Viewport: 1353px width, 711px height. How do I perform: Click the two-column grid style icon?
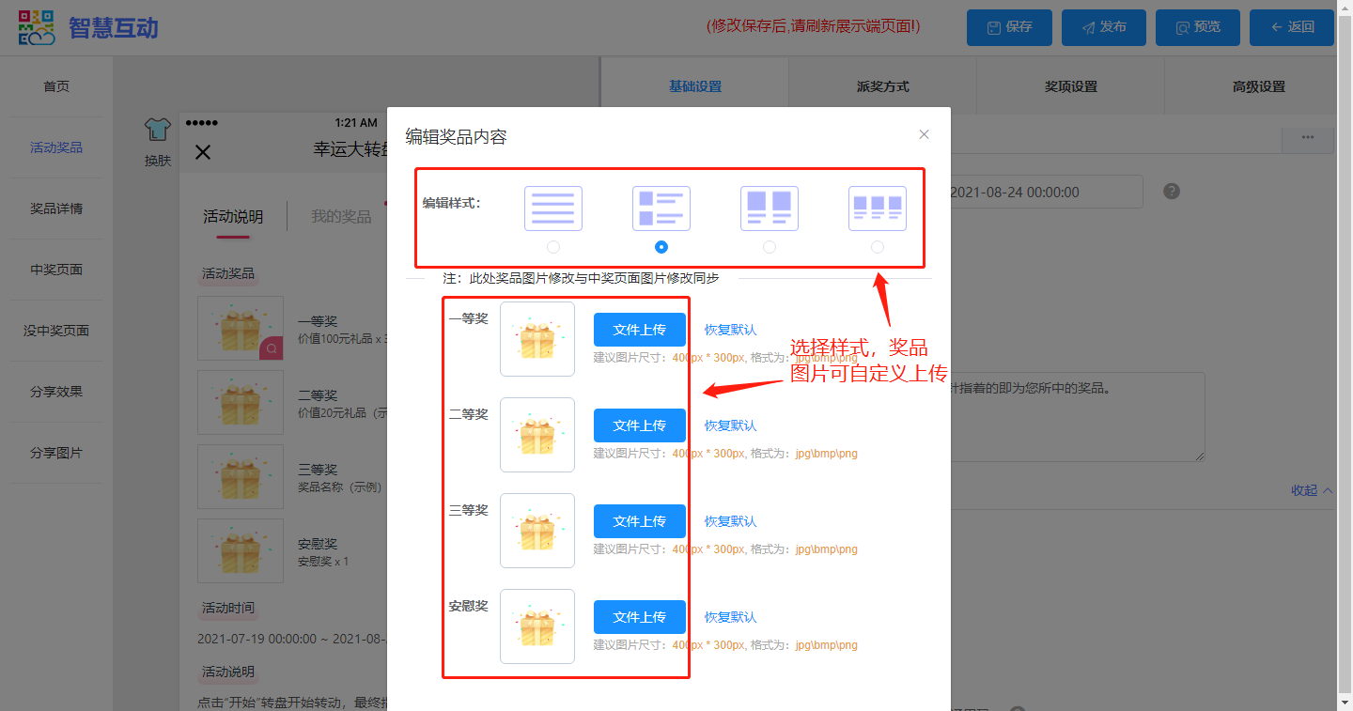click(x=770, y=208)
